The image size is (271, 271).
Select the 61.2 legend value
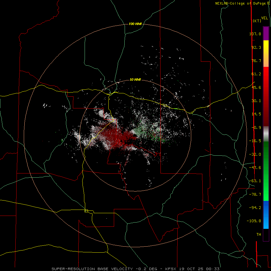[x=256, y=74]
